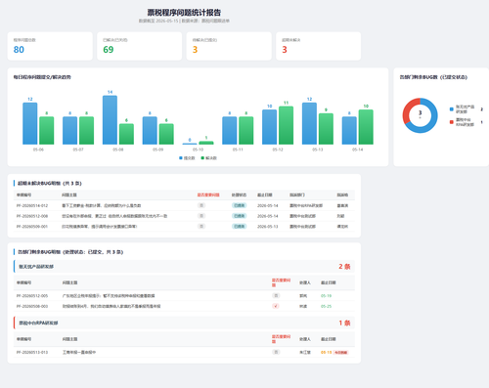Toggle the blue donut legend entry with value 2
The height and width of the screenshot is (388, 489).
467,109
